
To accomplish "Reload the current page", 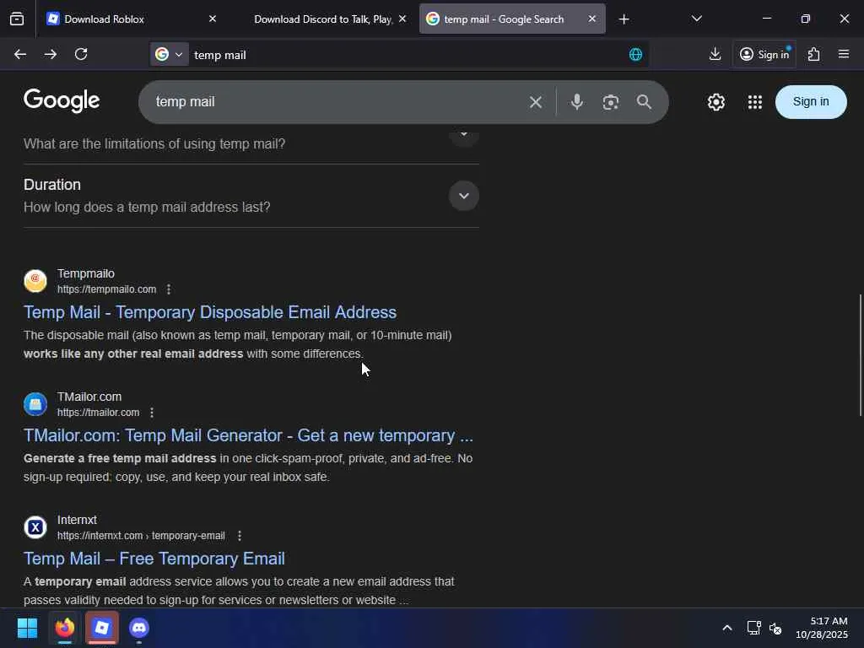I will tap(81, 54).
